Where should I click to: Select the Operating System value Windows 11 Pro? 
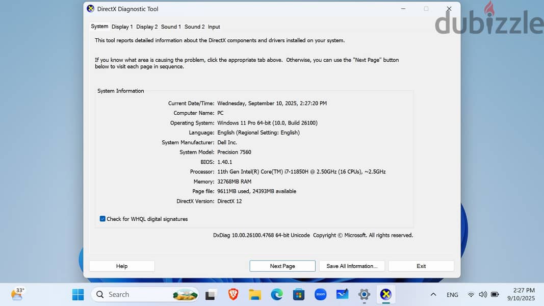tap(267, 123)
